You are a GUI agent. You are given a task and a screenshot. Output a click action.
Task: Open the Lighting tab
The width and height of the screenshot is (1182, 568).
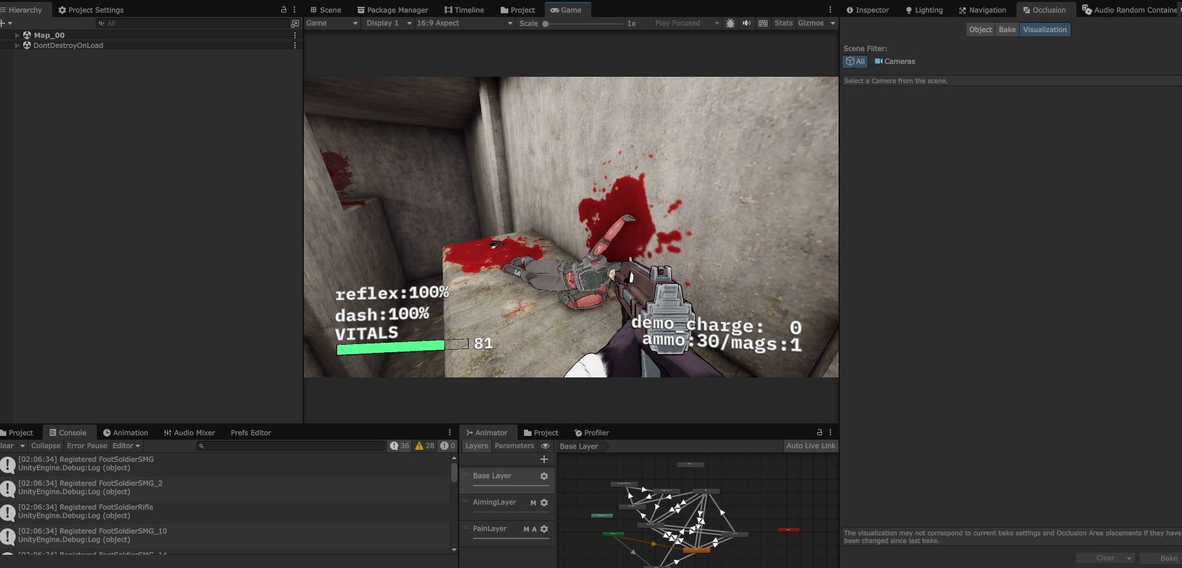pyautogui.click(x=923, y=10)
